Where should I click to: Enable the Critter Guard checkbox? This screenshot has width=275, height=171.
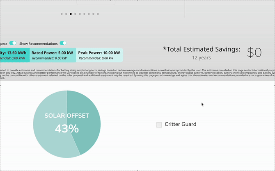pos(159,125)
